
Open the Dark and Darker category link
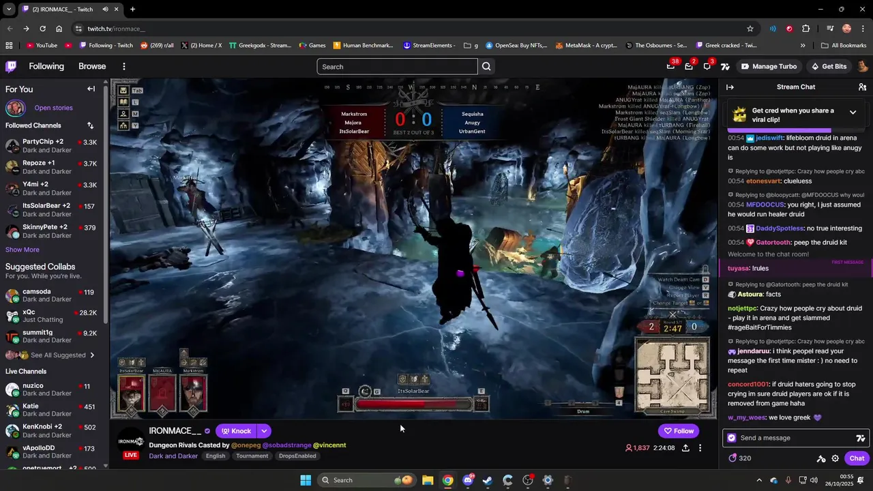[173, 456]
